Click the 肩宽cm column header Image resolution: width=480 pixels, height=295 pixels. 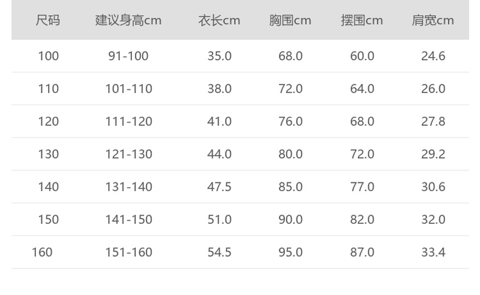pyautogui.click(x=433, y=20)
